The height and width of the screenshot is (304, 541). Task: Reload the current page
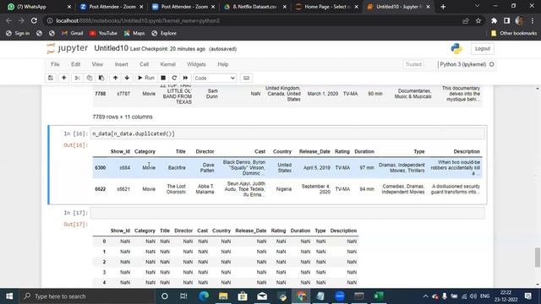[x=34, y=20]
